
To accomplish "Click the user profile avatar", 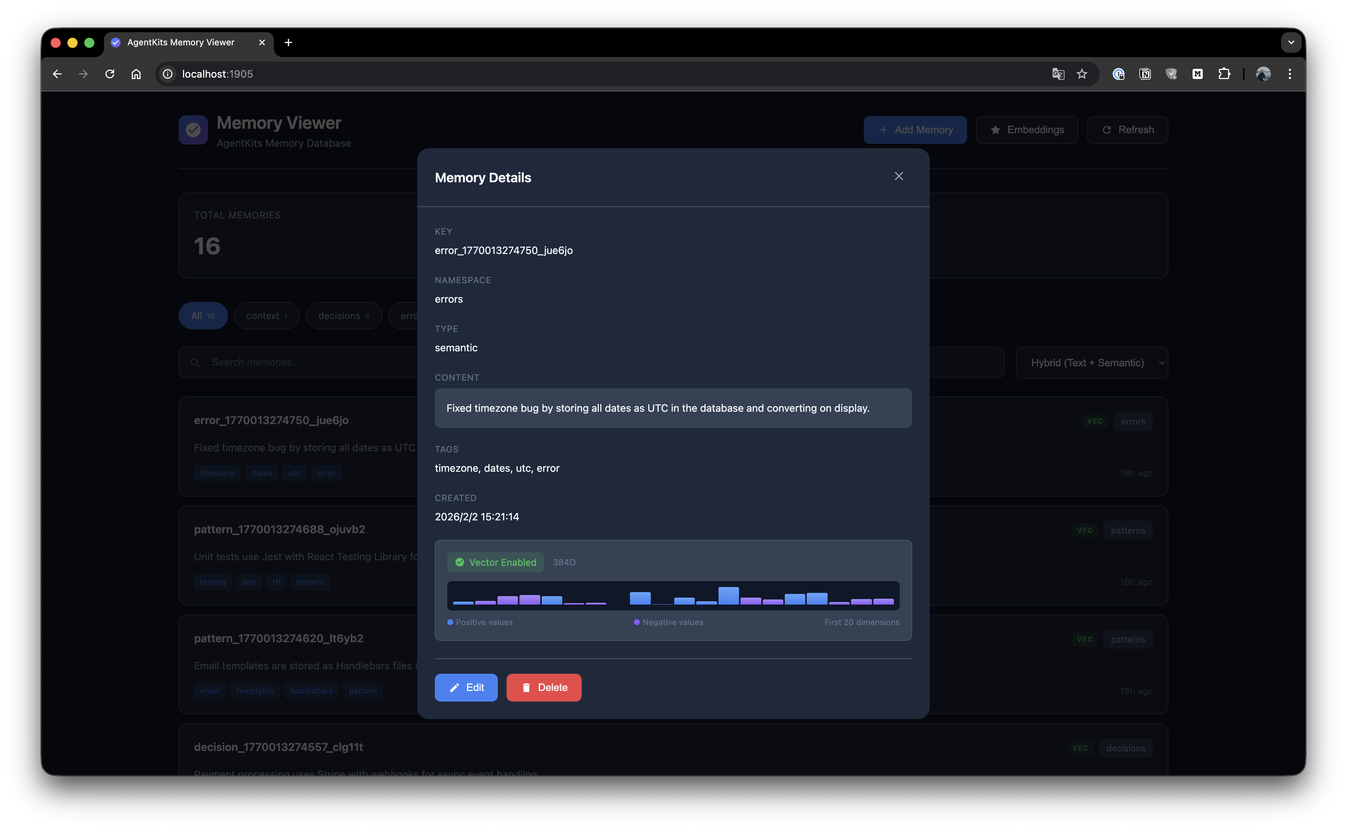I will [1264, 74].
